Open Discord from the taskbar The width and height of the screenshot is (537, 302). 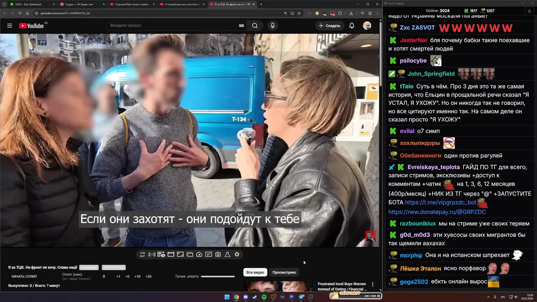point(245,297)
